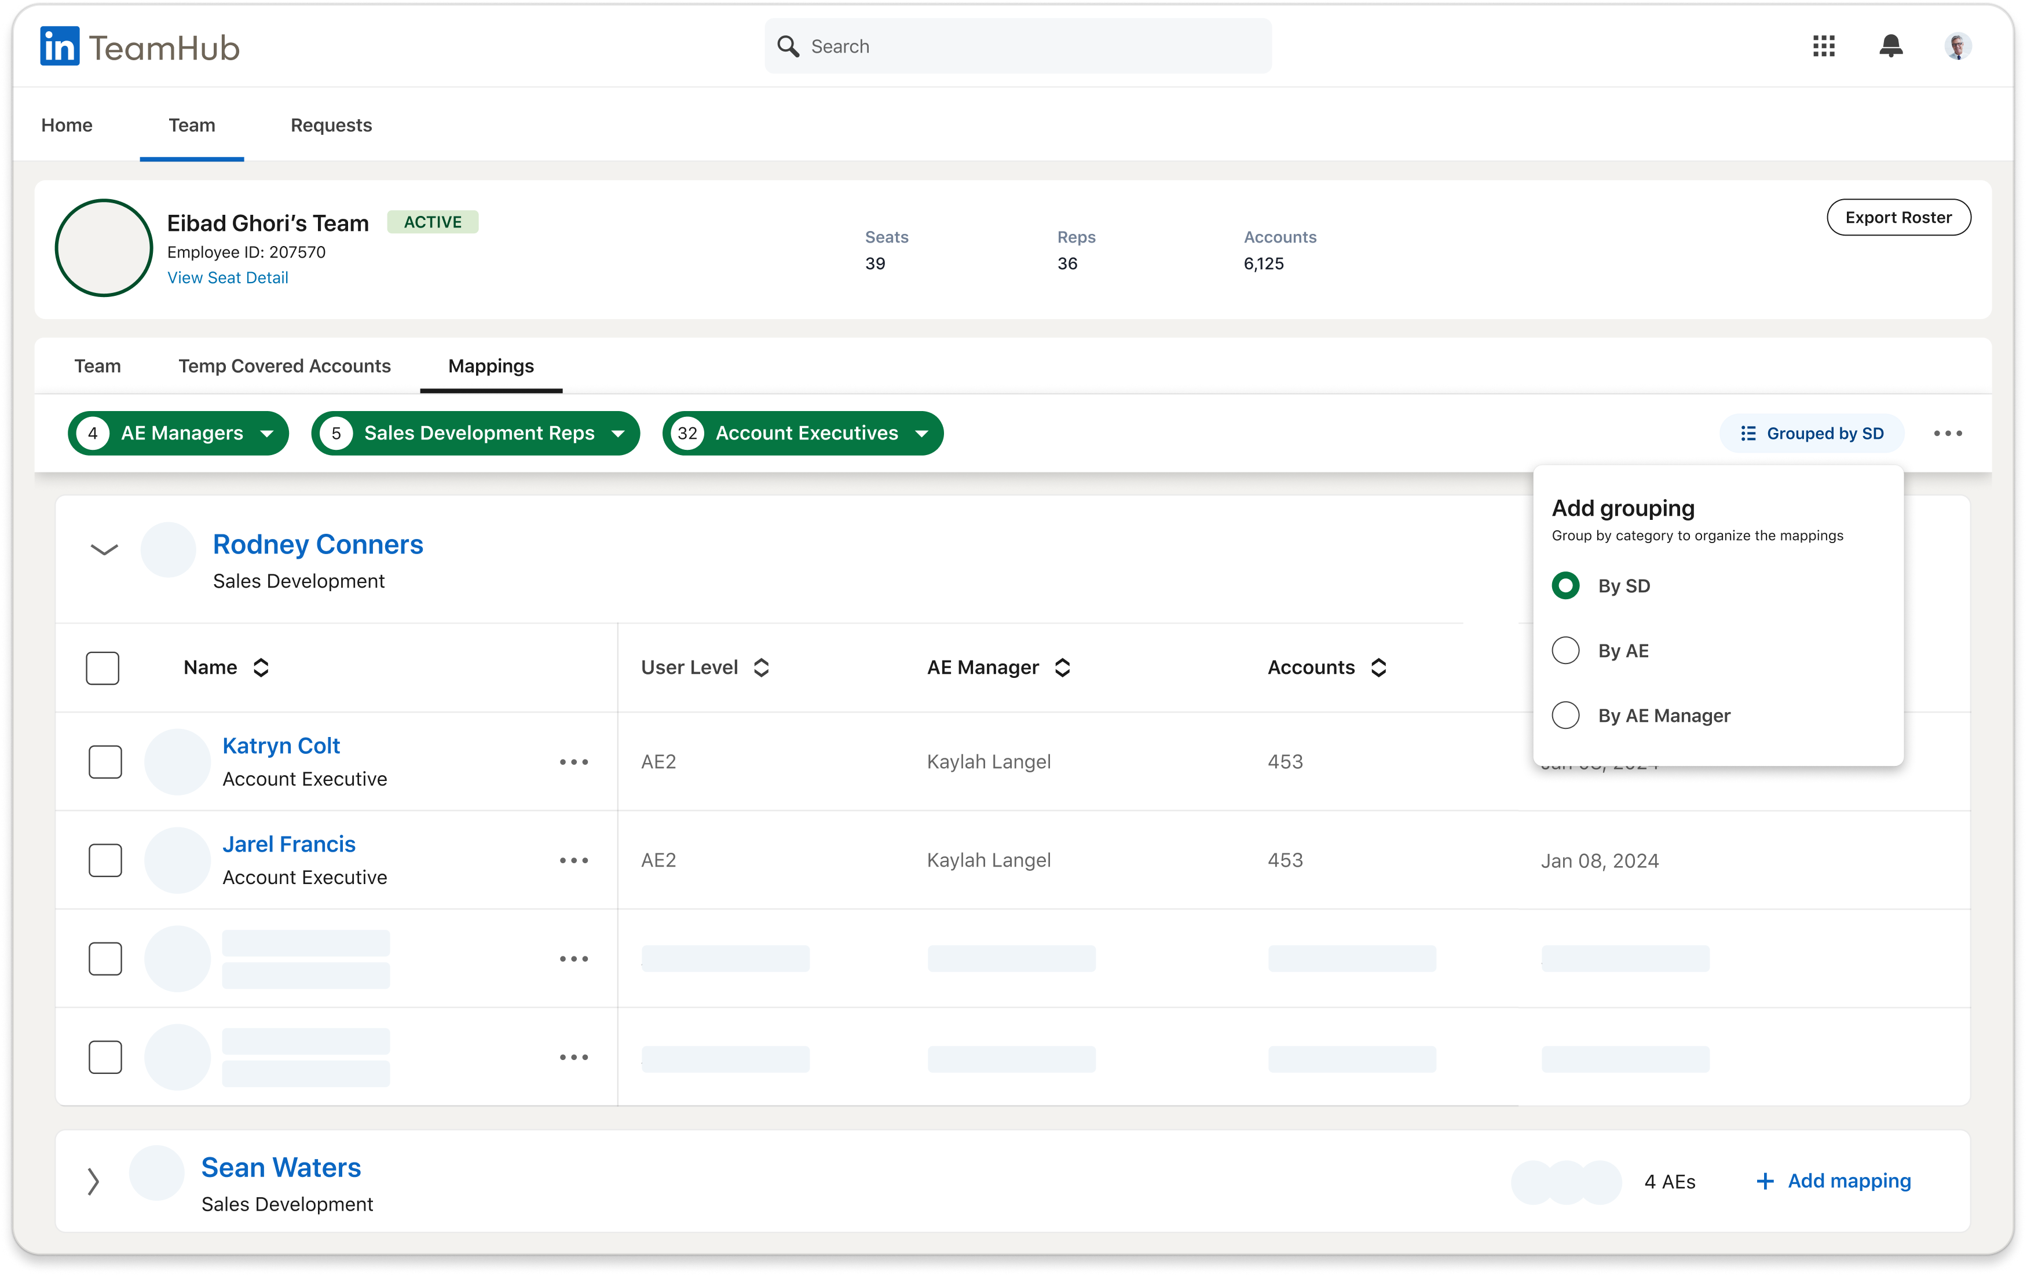Image resolution: width=2027 pixels, height=1276 pixels.
Task: Click the search magnifier icon
Action: pyautogui.click(x=788, y=46)
